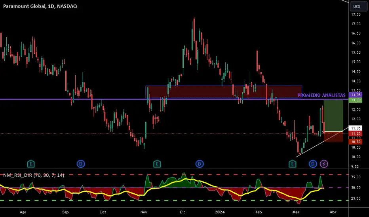Click the earnings E marker in November

(x=157, y=164)
